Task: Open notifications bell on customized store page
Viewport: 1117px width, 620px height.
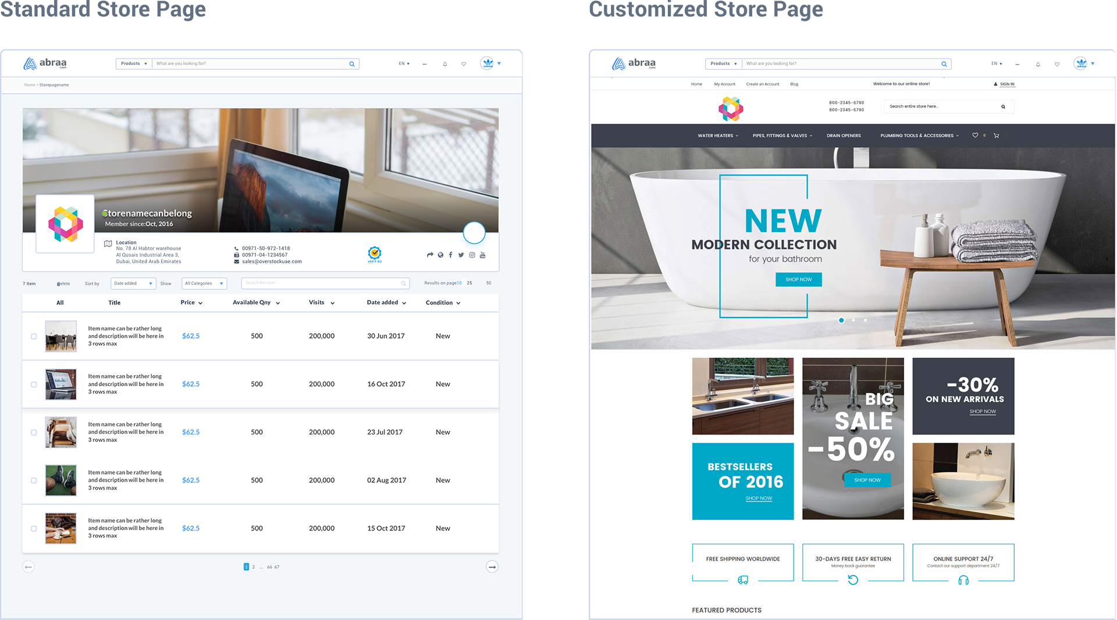Action: pos(1038,64)
